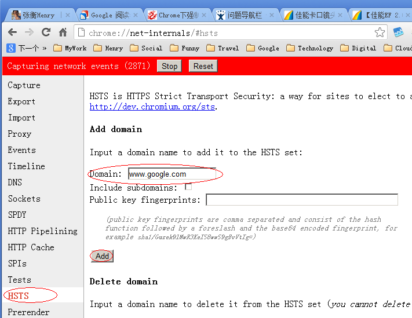
Task: Open the Technology bookmark folder
Action: [309, 48]
